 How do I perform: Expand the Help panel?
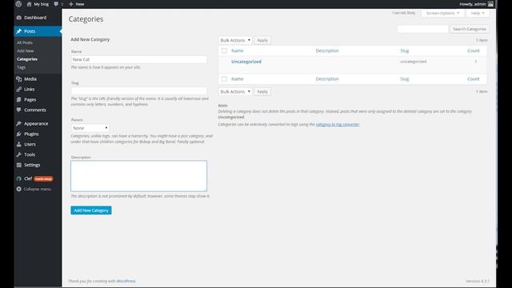478,13
